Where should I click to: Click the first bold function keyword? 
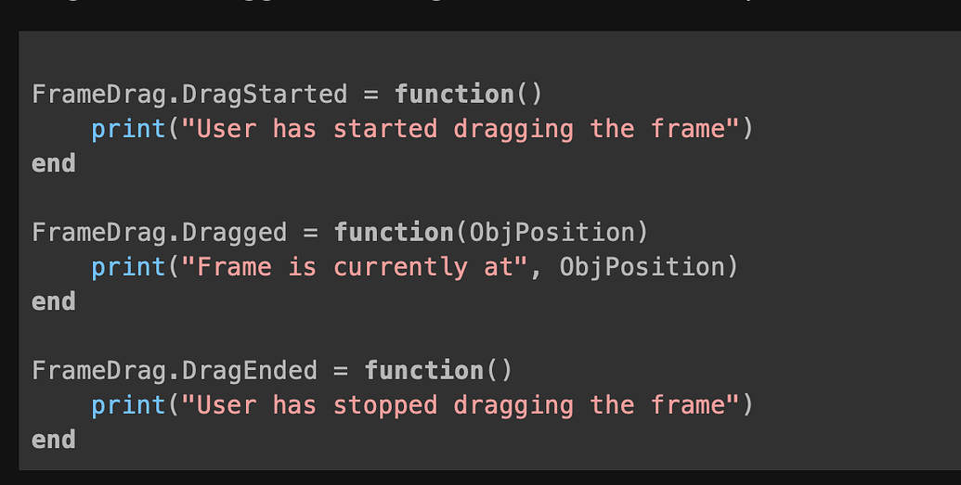454,95
